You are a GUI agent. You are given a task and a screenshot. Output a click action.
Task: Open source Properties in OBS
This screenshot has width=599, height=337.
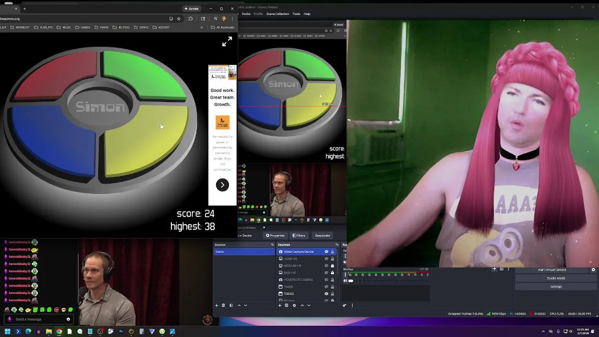[275, 235]
